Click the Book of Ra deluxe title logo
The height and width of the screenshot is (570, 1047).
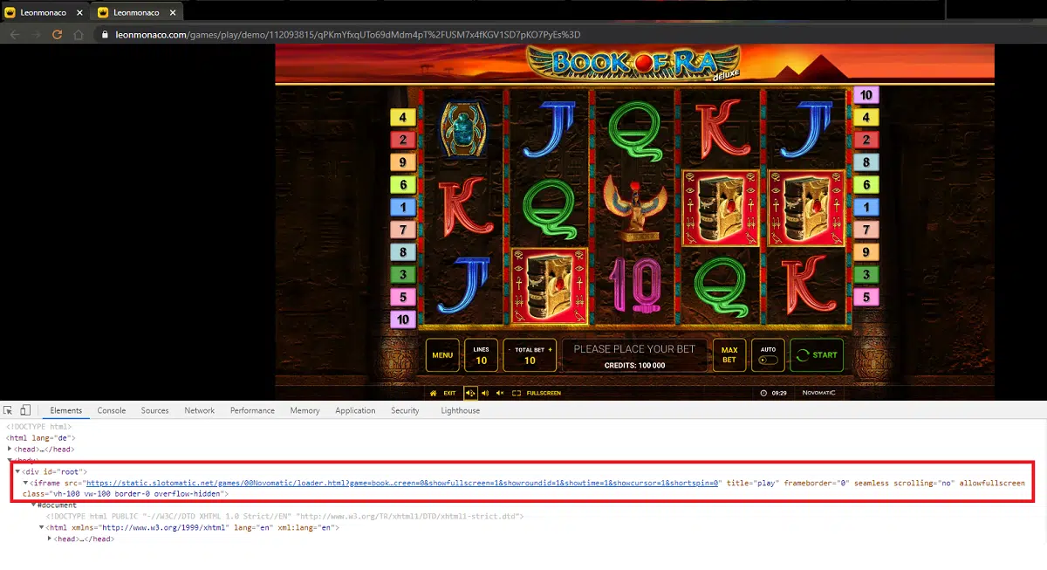(x=634, y=65)
